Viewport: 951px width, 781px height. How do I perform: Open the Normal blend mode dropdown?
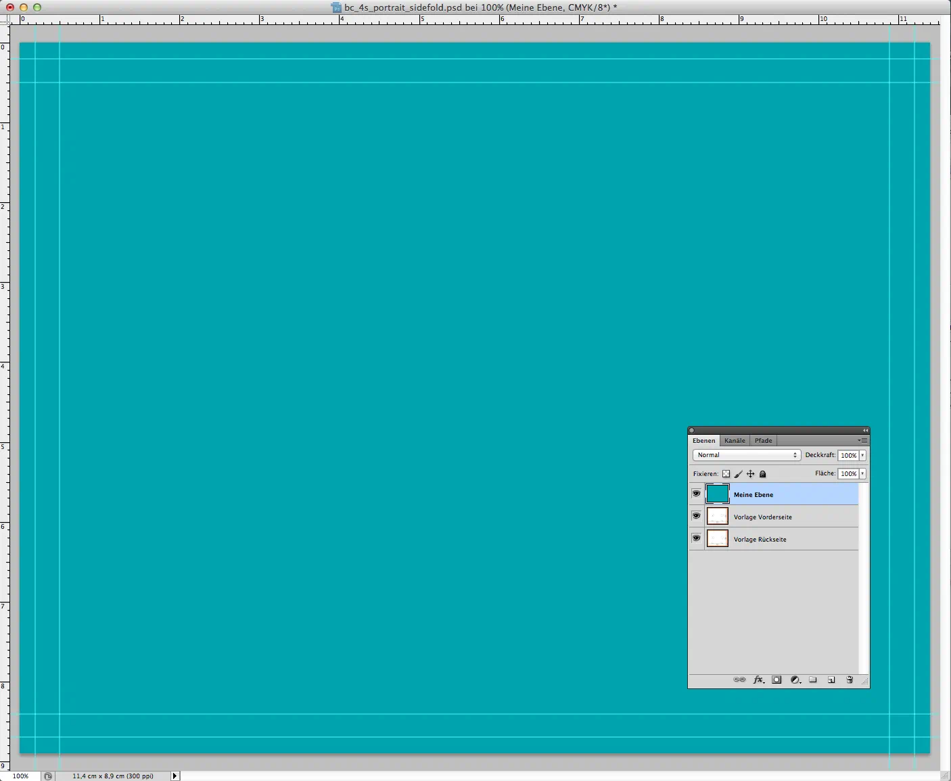pos(746,455)
